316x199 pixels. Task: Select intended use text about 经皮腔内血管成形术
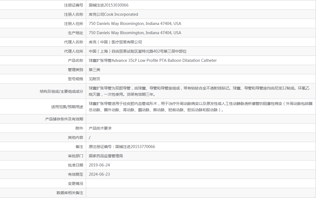(201, 107)
